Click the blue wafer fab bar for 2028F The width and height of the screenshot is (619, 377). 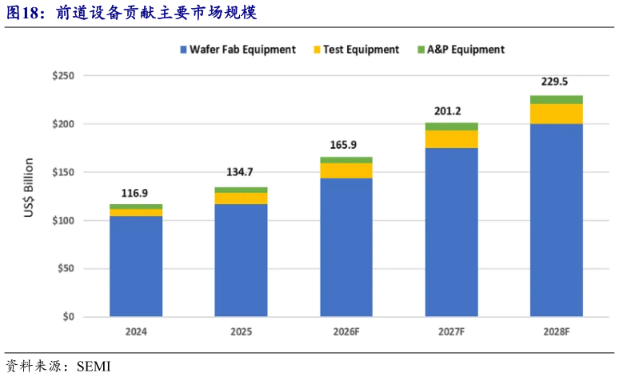tap(557, 220)
